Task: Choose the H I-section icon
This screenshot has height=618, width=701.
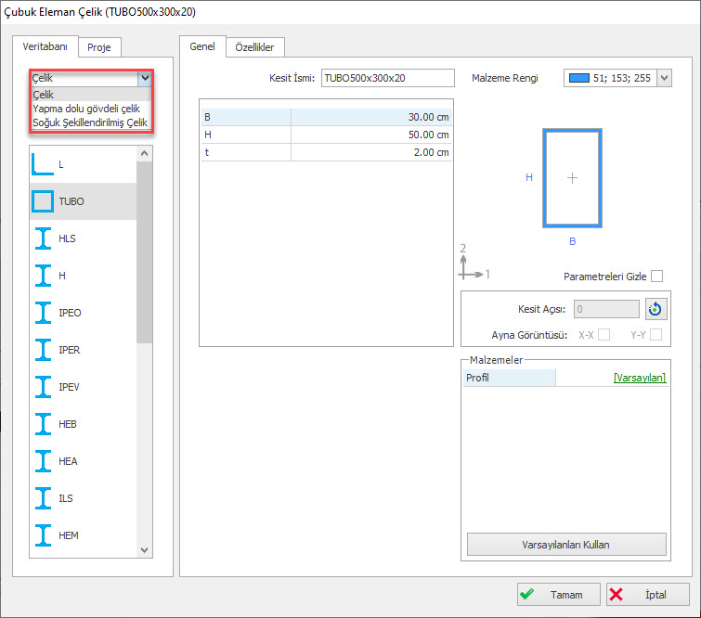Action: coord(43,276)
